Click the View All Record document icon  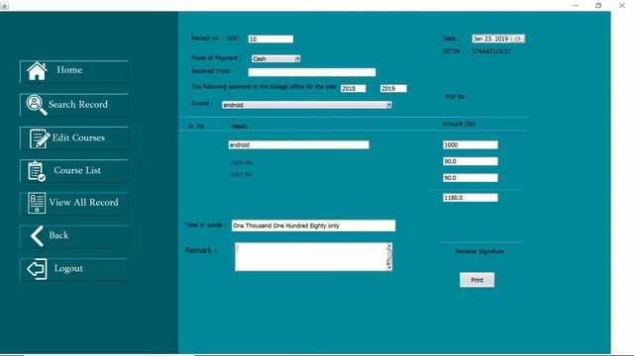(x=37, y=203)
